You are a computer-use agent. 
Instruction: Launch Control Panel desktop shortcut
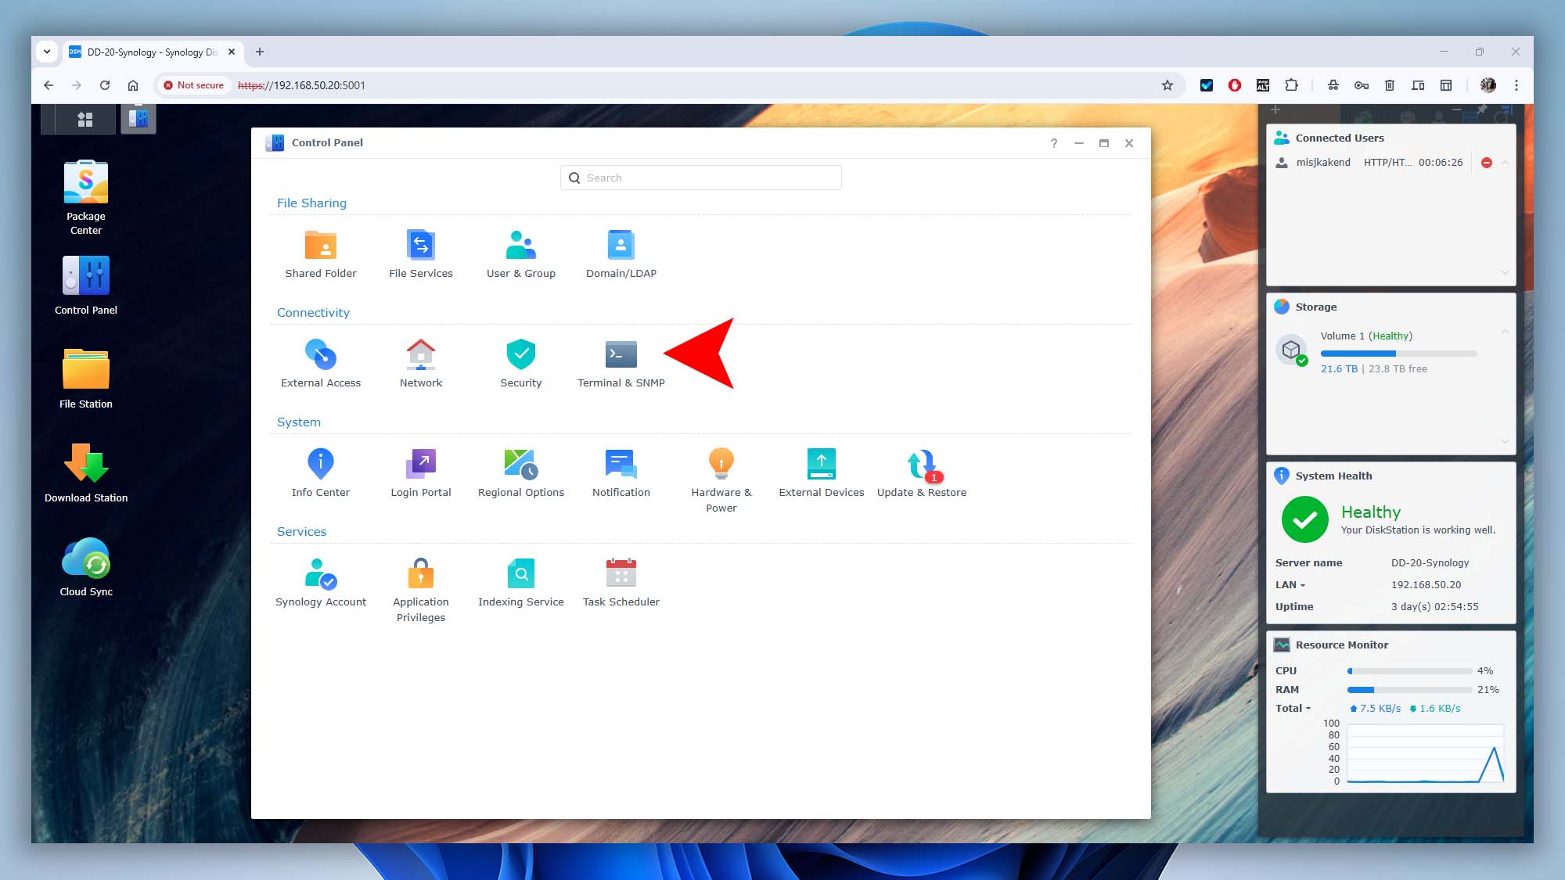click(x=86, y=286)
